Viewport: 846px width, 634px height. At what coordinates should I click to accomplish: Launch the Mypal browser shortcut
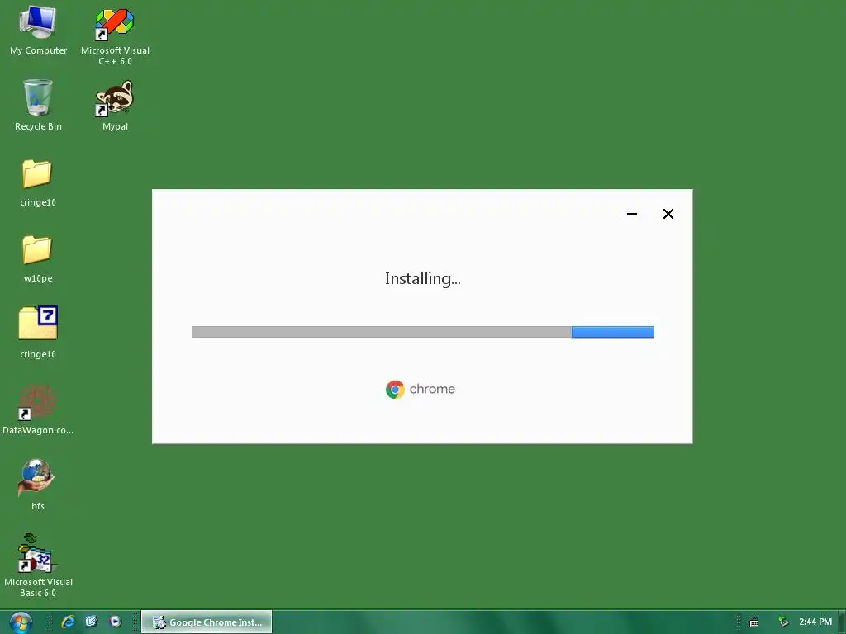tap(115, 105)
